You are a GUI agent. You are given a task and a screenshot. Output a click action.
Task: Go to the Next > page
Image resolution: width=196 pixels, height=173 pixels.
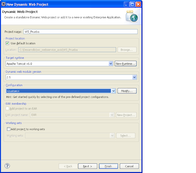pos(88,166)
